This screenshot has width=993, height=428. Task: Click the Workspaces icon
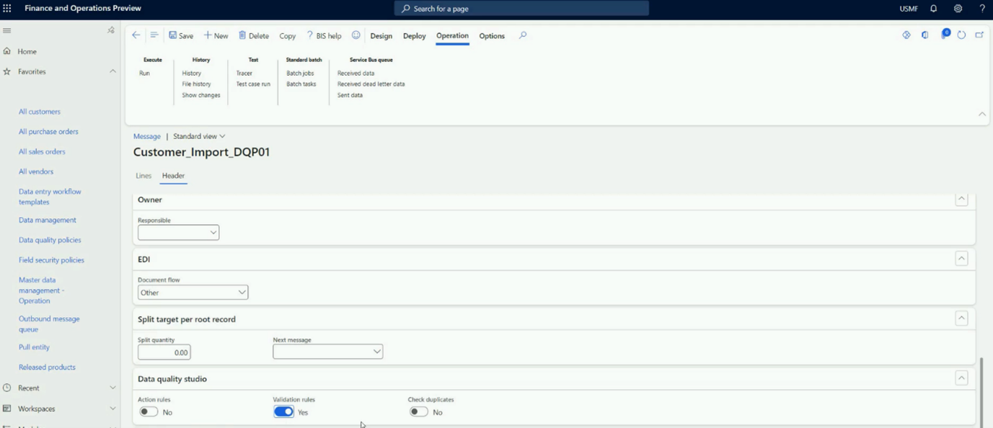click(x=7, y=409)
